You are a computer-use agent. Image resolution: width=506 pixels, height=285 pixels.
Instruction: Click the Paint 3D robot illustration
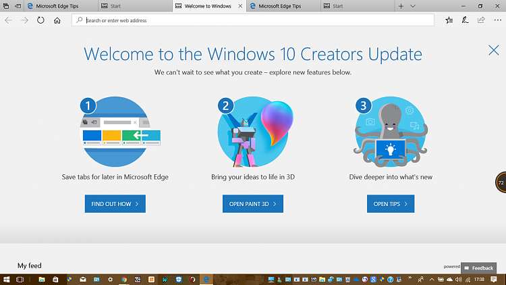(x=255, y=132)
